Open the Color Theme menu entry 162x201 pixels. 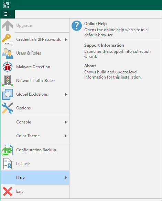[35, 136]
